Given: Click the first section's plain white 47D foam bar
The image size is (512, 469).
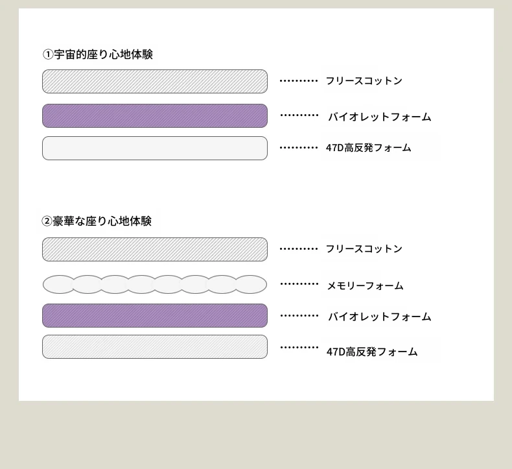Looking at the screenshot, I should coord(155,148).
